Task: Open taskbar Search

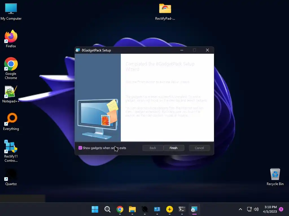Action: click(x=108, y=209)
